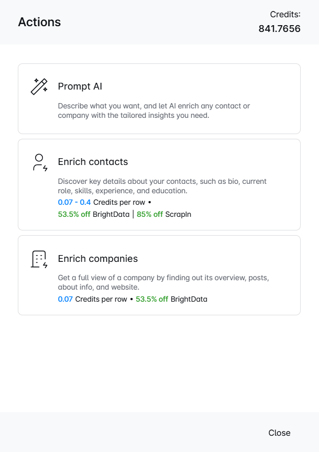Click Credits per row text in Enrich companies

coord(101,299)
